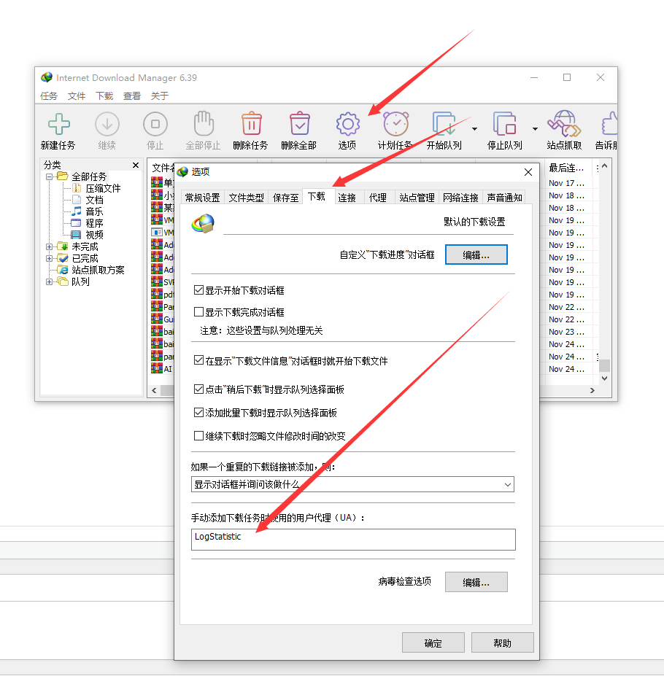
Task: Open the 下载 menu in menu bar
Action: pos(104,96)
